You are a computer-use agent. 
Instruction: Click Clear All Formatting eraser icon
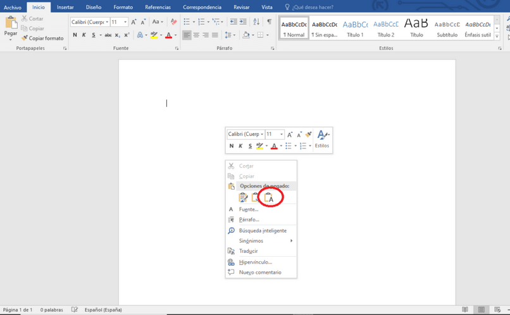point(174,22)
